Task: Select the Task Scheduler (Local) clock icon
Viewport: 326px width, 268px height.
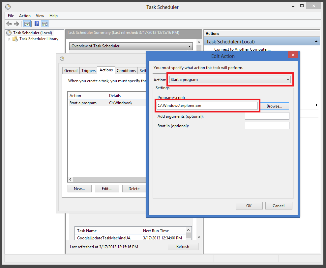Action: 8,33
